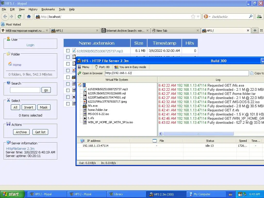Bookmark this page with the star icon
264x198 pixels.
[193, 16]
